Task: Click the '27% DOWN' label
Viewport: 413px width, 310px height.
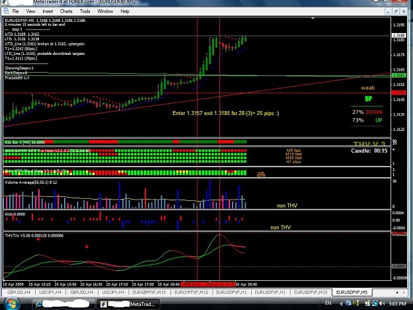Action: point(367,112)
